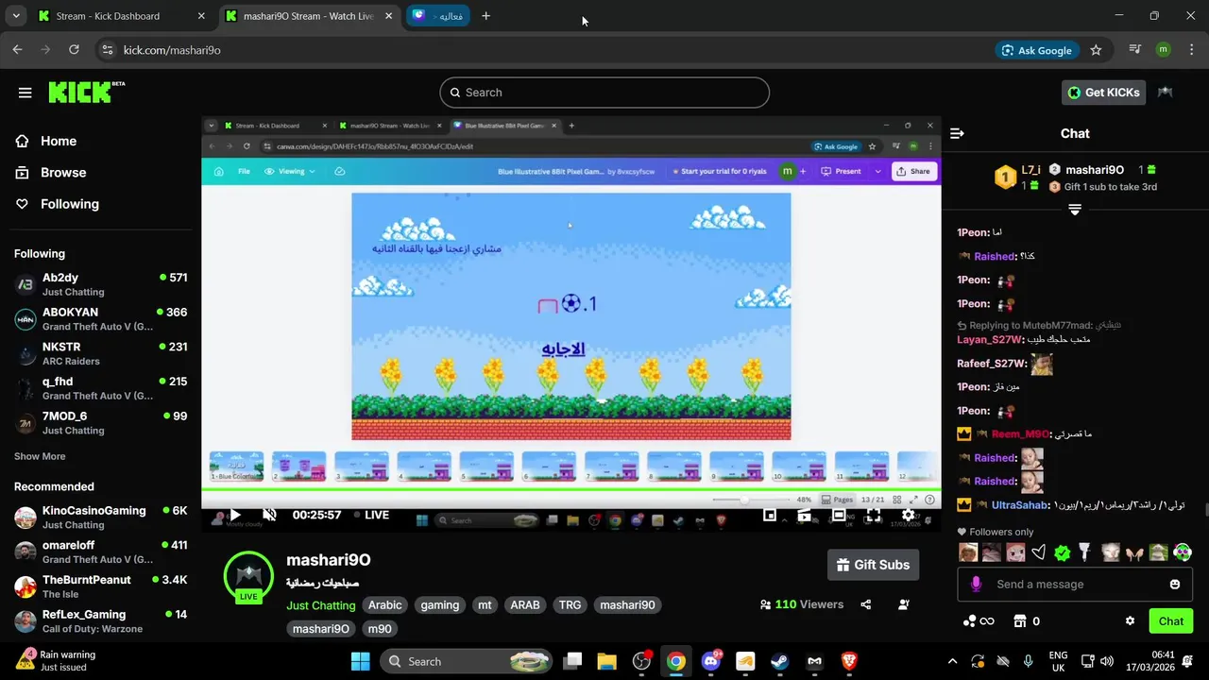This screenshot has height=680, width=1209.
Task: Reload the browser page
Action: point(74,50)
